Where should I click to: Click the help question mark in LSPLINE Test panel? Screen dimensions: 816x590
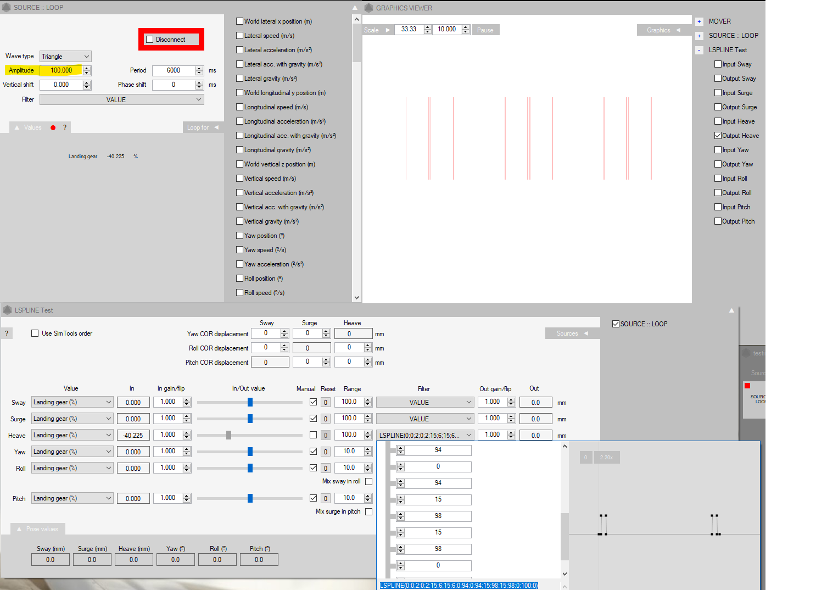(7, 333)
